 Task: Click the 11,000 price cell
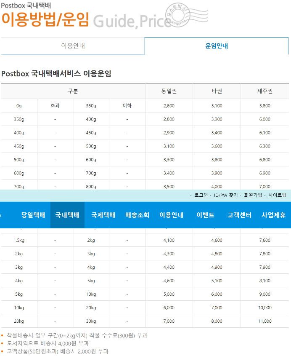265,321
